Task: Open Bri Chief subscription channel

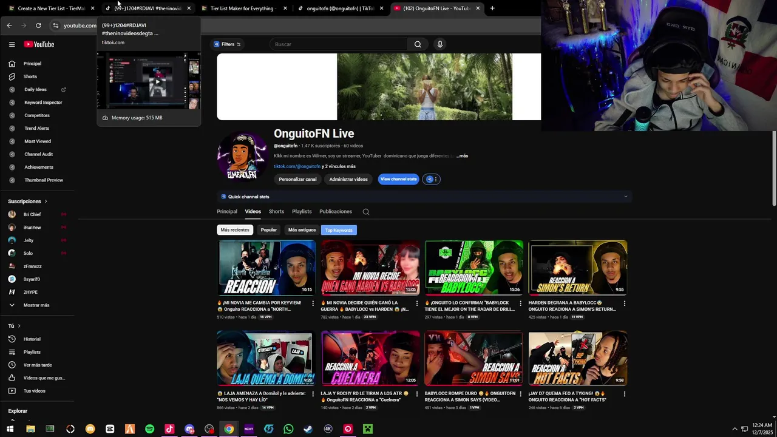Action: [x=32, y=214]
